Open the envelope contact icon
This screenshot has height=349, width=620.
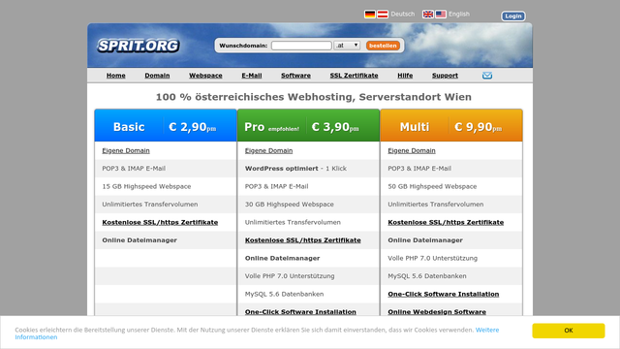tap(487, 76)
